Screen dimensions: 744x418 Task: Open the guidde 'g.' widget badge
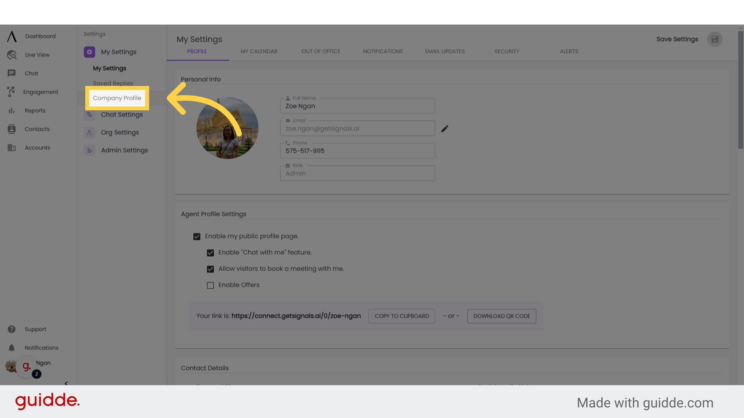[x=26, y=367]
